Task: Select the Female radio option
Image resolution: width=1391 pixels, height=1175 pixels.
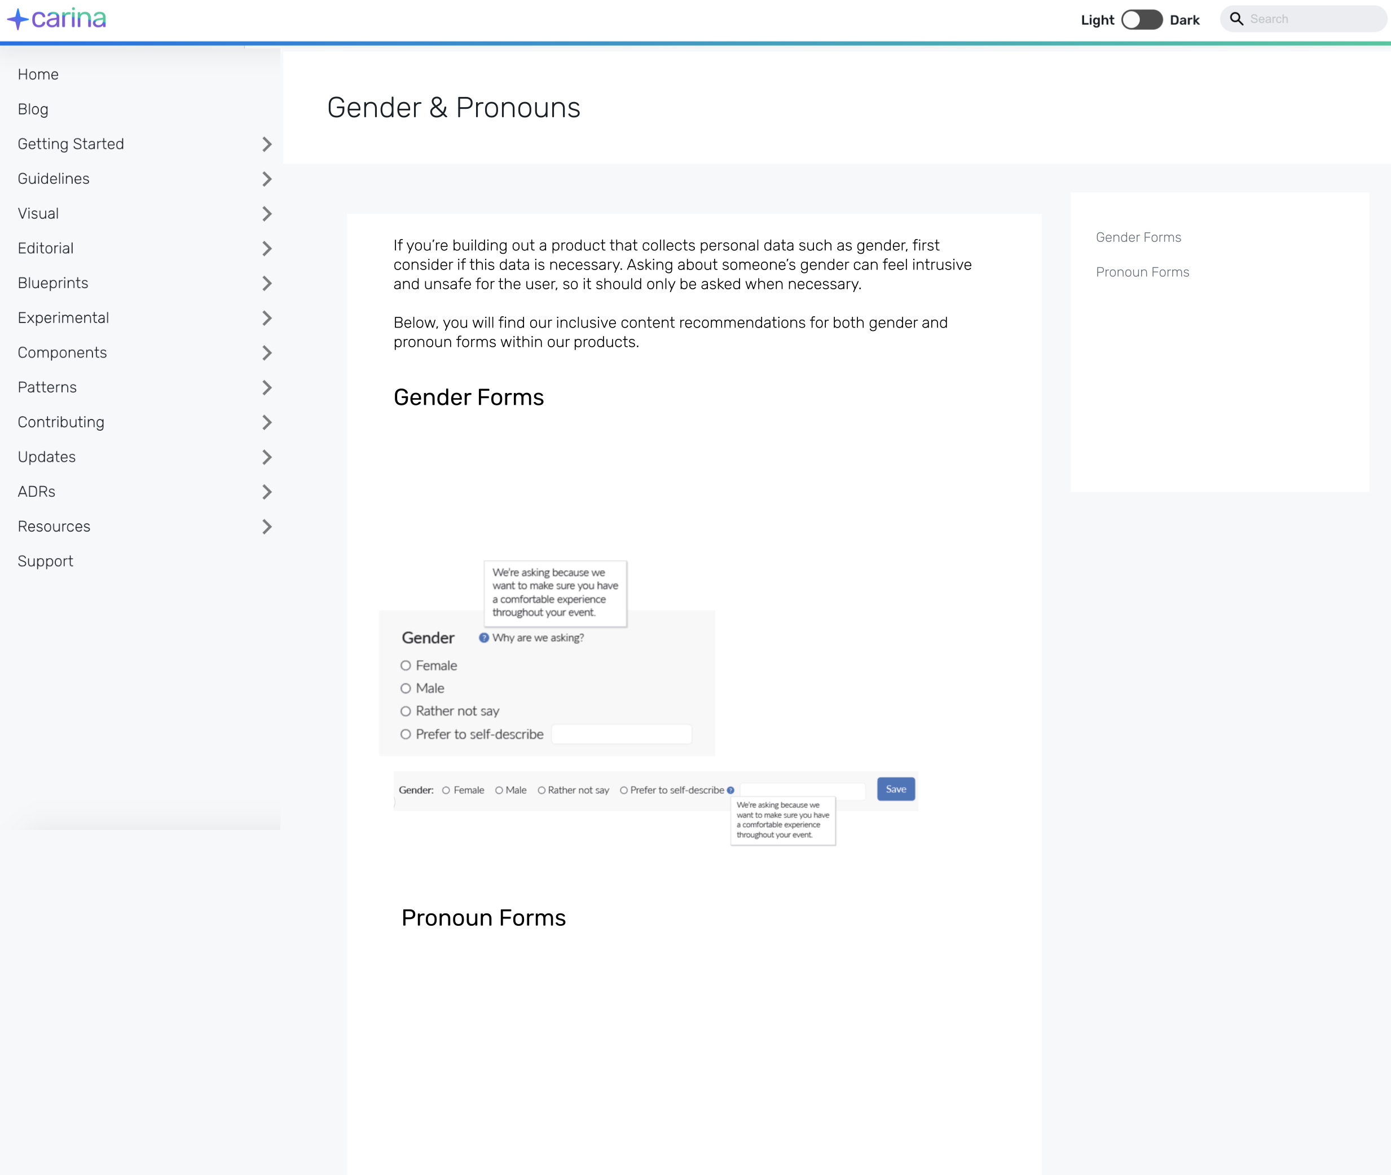Action: tap(405, 665)
